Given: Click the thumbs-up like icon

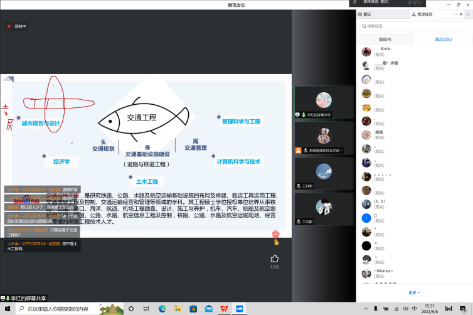Looking at the screenshot, I should (x=274, y=258).
